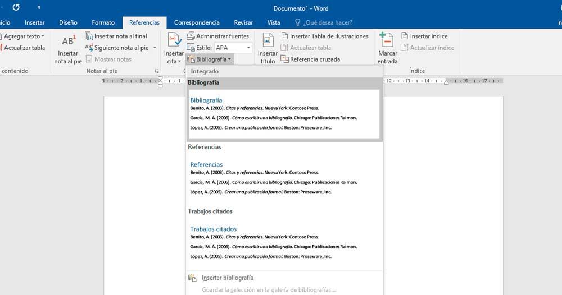
Task: Click the first line indent marker on ruler
Action: (x=160, y=79)
